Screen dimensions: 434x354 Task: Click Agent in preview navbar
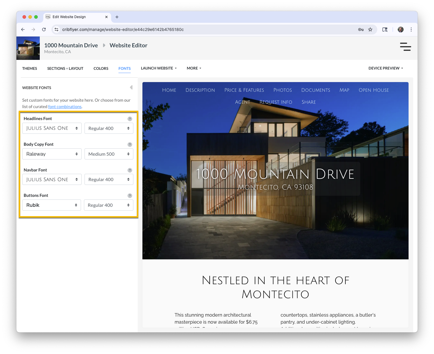[243, 102]
